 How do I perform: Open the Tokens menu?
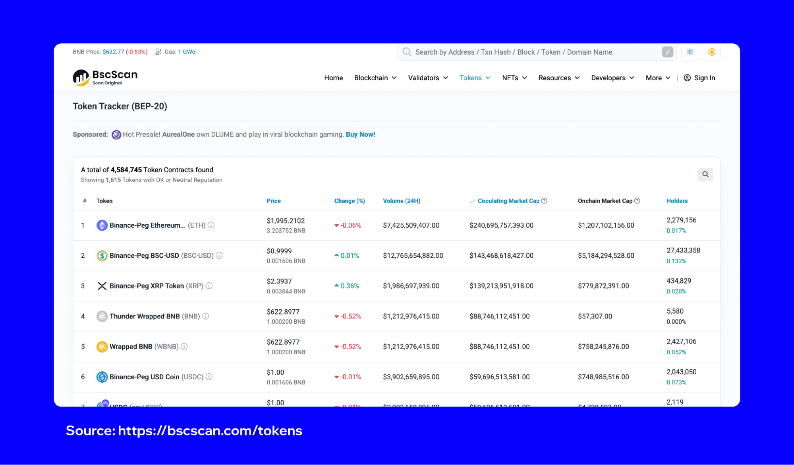(x=475, y=78)
